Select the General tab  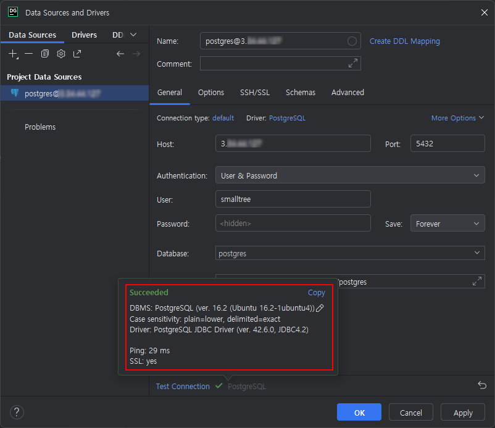[x=170, y=93]
